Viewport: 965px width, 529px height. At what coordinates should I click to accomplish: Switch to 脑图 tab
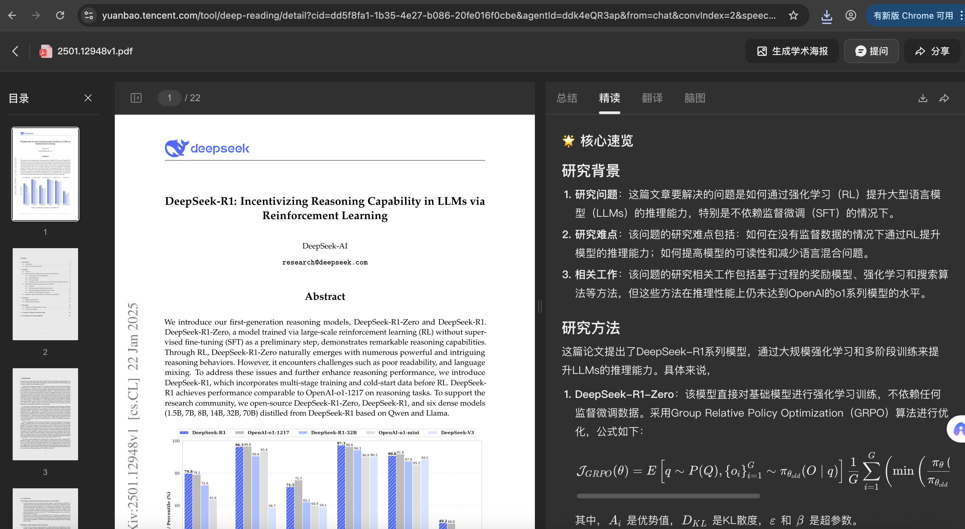[x=695, y=98]
